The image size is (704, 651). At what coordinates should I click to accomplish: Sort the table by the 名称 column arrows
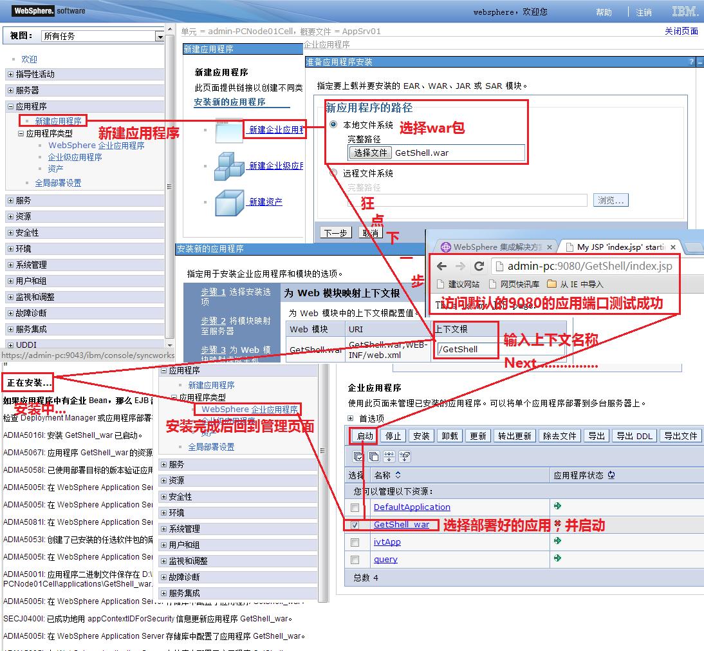pyautogui.click(x=398, y=475)
